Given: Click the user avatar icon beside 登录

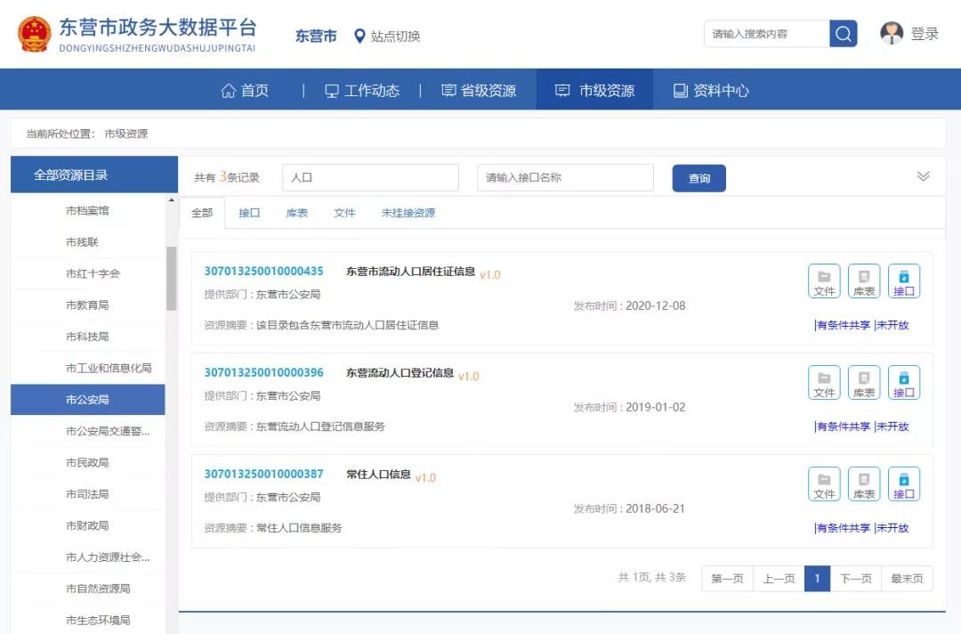Looking at the screenshot, I should coord(891,34).
